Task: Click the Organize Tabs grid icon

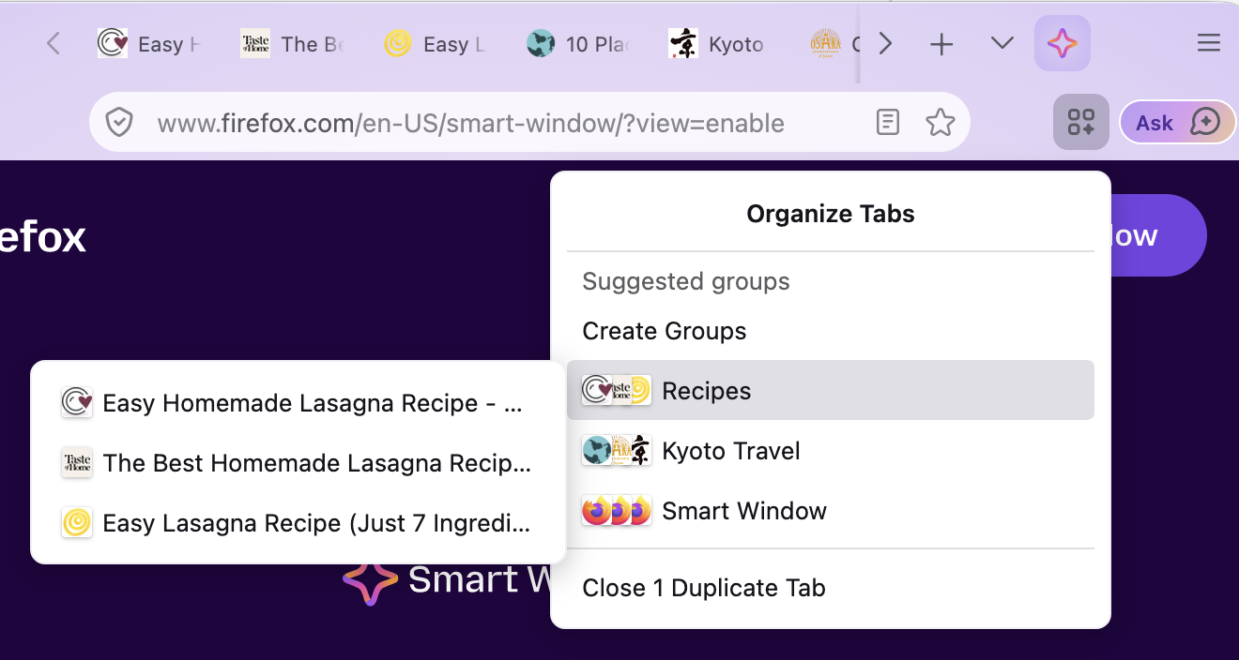Action: click(1081, 122)
